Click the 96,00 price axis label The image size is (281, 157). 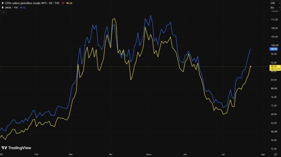coord(274,54)
